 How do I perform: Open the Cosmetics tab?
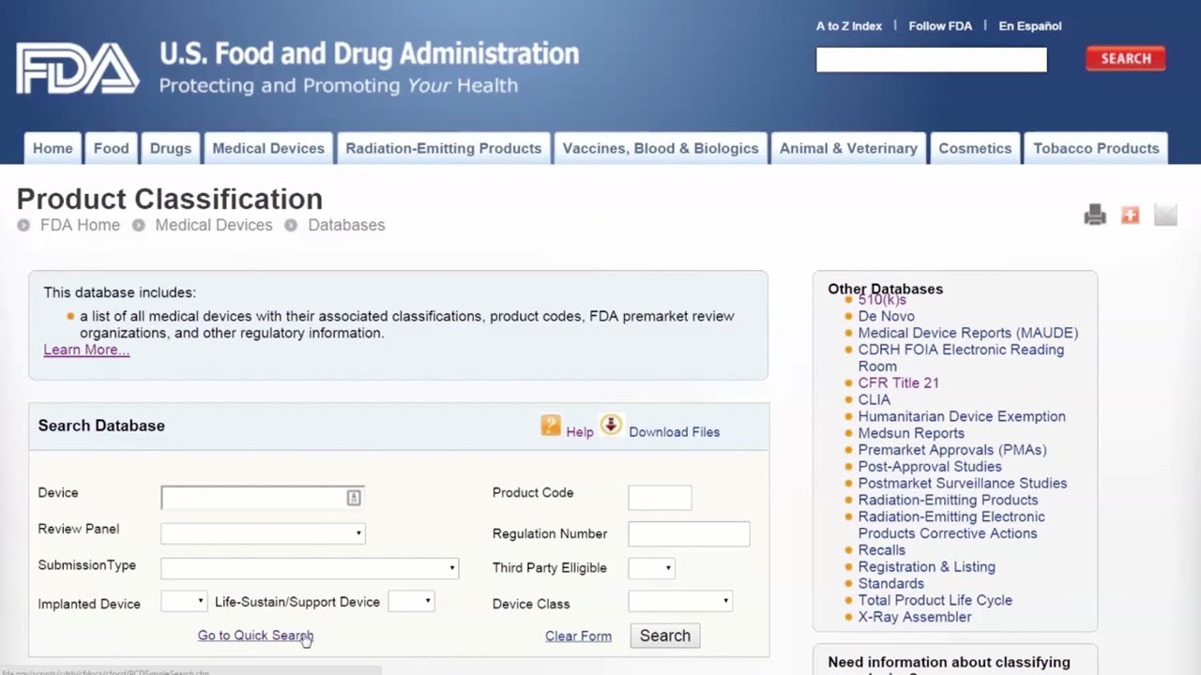(975, 148)
